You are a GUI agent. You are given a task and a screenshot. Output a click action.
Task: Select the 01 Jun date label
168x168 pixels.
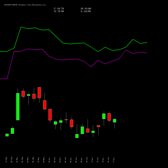click(49, 160)
